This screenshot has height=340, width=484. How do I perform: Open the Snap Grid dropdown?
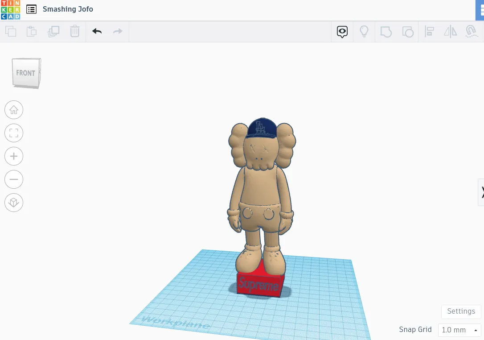[459, 330]
